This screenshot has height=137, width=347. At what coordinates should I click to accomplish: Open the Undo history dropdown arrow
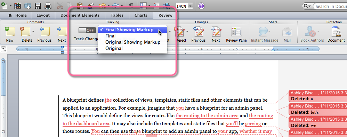[x=109, y=6]
